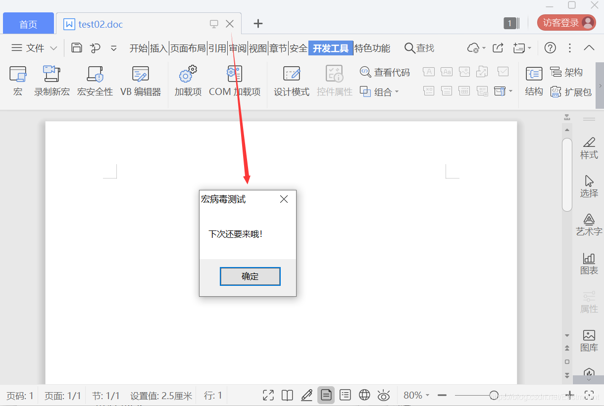Switch to the 插入 tab
Image resolution: width=604 pixels, height=406 pixels.
pyautogui.click(x=159, y=48)
